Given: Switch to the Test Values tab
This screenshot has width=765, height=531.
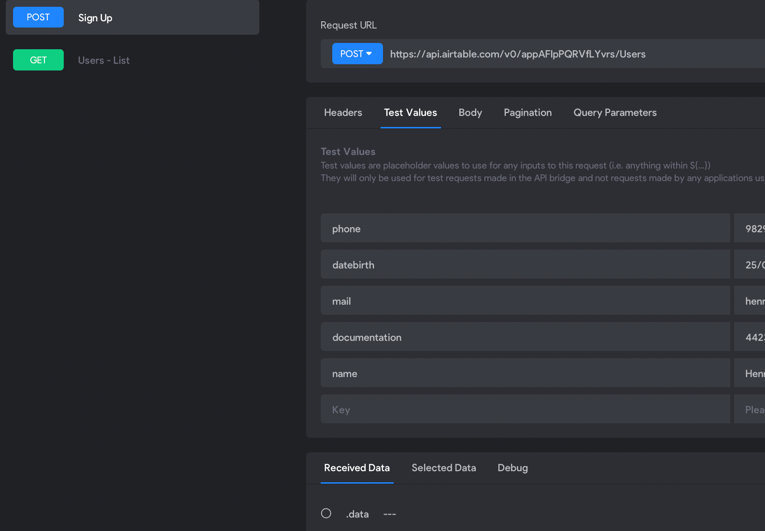Looking at the screenshot, I should (x=411, y=112).
